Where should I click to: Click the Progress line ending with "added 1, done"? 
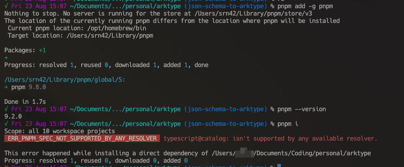coord(106,65)
